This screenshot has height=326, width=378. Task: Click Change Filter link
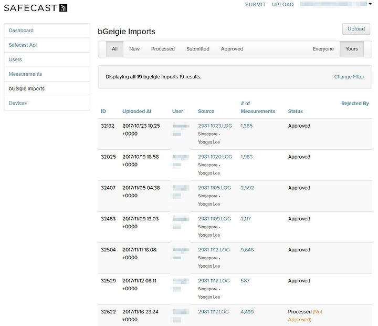click(x=349, y=77)
